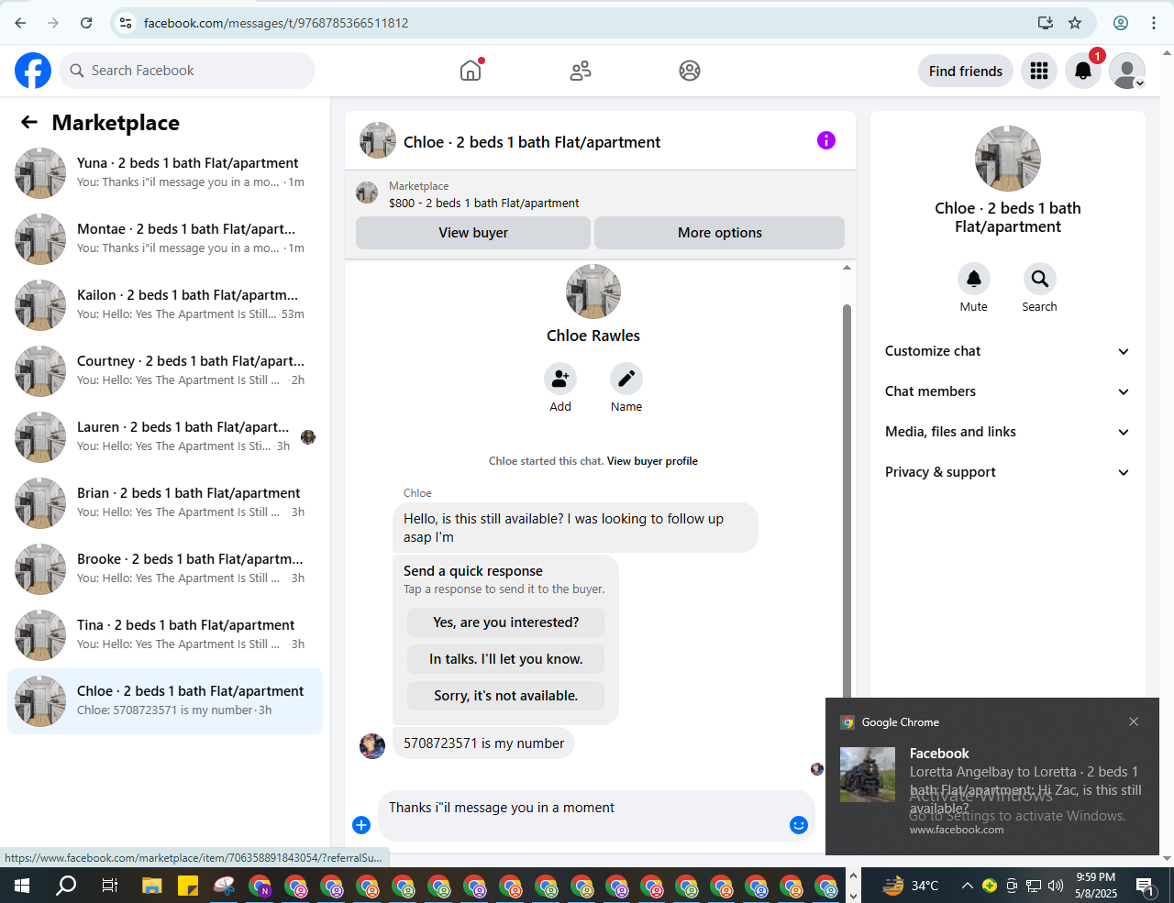This screenshot has height=903, width=1174.
Task: Open the Marketplace listing thumbnail in chat header
Action: (367, 193)
